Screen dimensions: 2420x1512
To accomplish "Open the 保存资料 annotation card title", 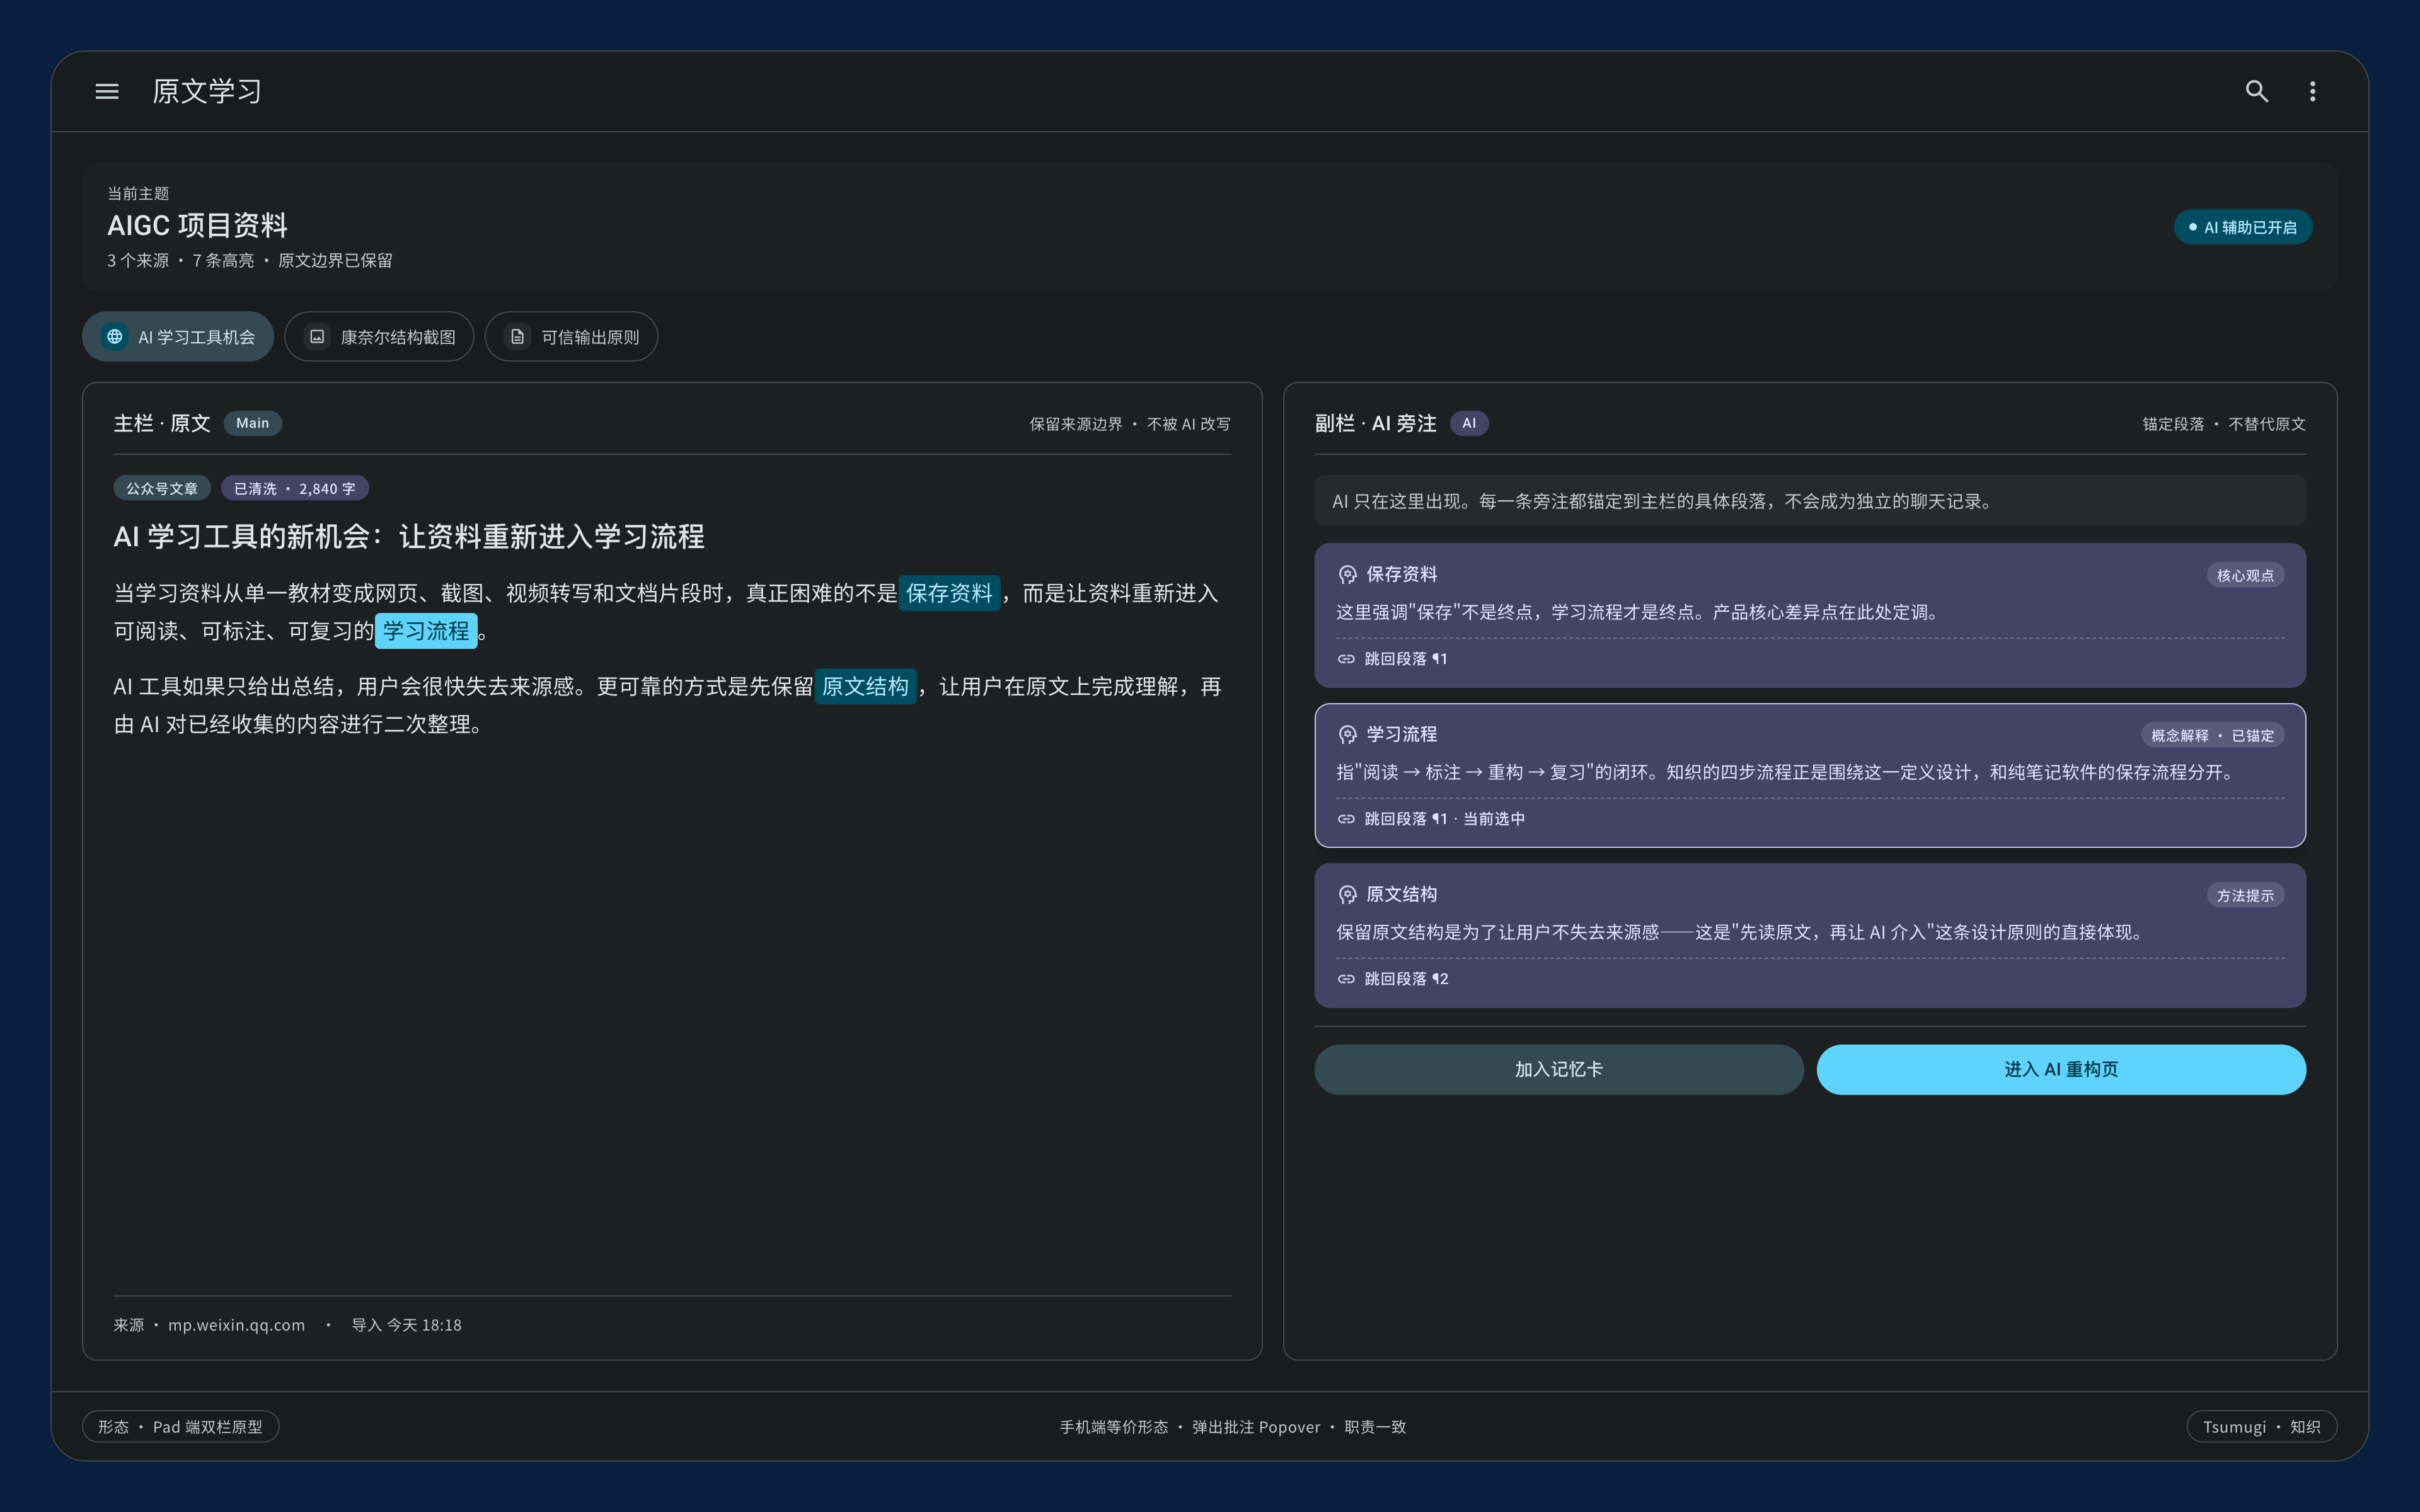I will [1401, 574].
